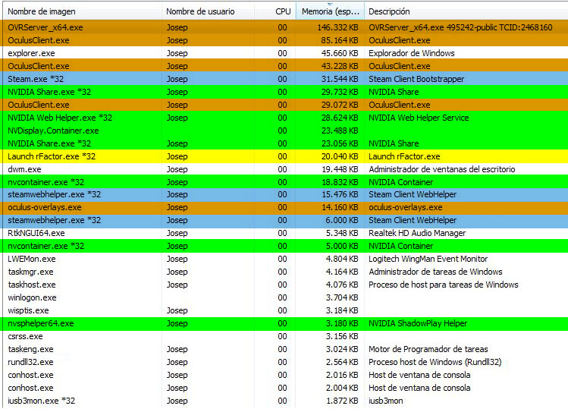568x409 pixels.
Task: Select NVIDIA Web Helper.exe *32 process
Action: 285,118
